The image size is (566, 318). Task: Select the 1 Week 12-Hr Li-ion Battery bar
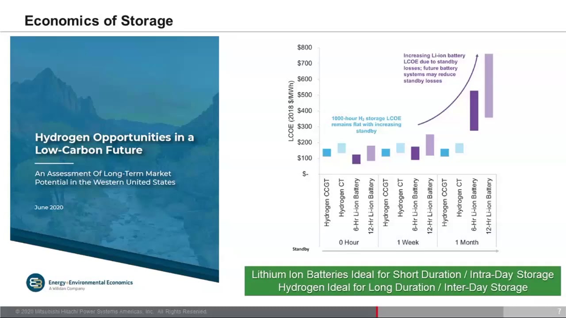coord(430,145)
